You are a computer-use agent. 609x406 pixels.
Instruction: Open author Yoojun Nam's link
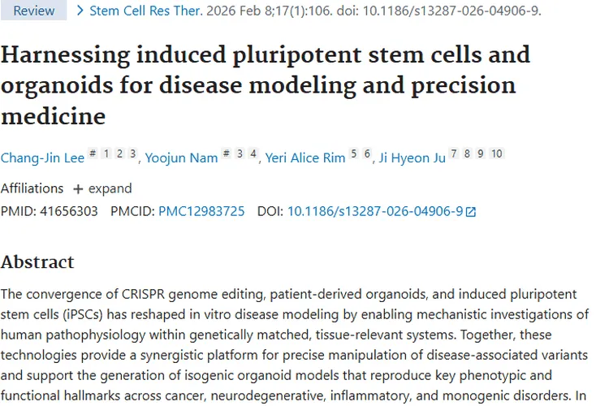click(181, 158)
